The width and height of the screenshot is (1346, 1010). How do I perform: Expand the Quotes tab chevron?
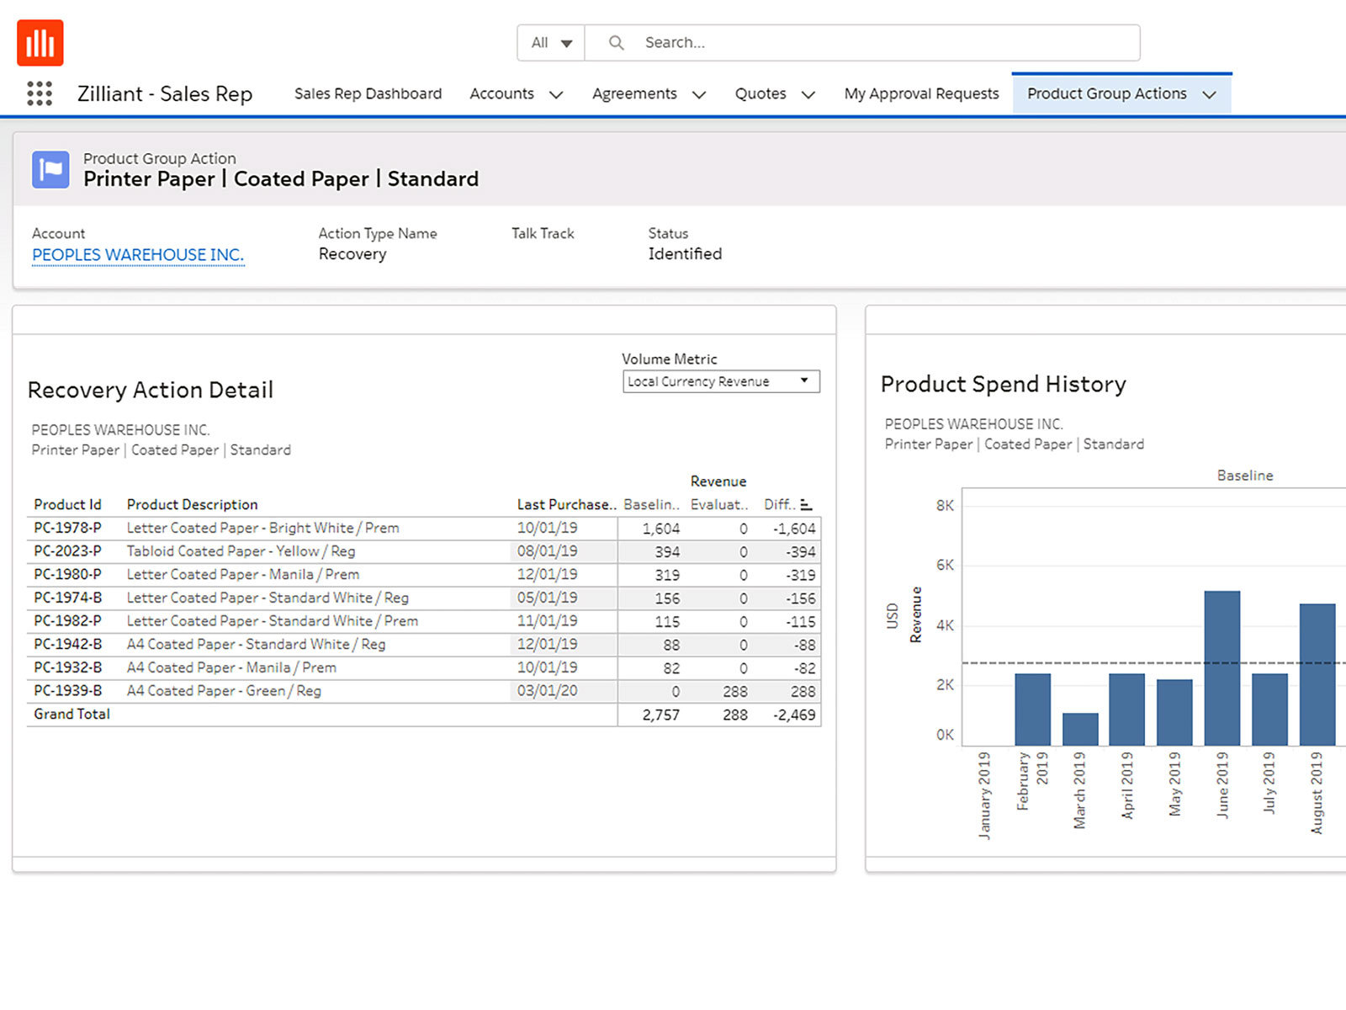tap(808, 95)
